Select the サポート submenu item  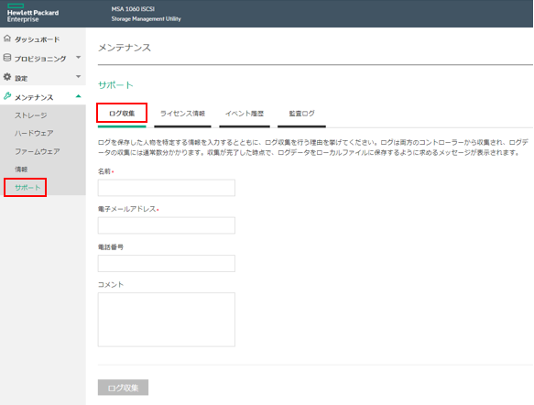[27, 187]
